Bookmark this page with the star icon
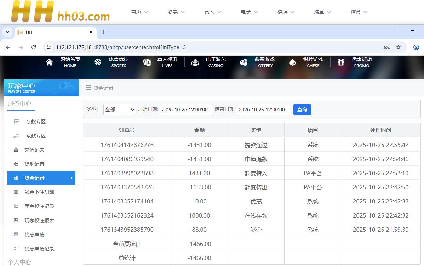This screenshot has height=266, width=424. click(x=399, y=47)
